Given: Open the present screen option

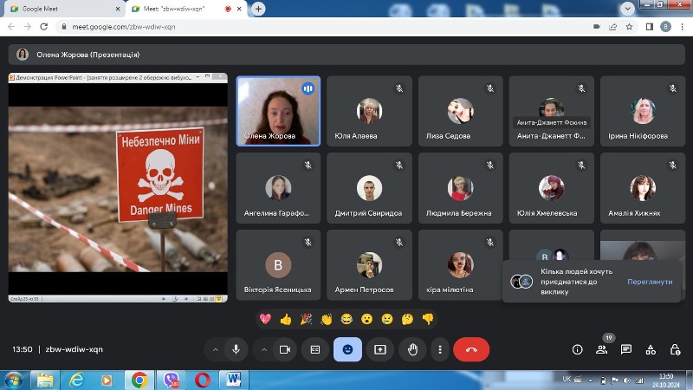Looking at the screenshot, I should click(380, 349).
